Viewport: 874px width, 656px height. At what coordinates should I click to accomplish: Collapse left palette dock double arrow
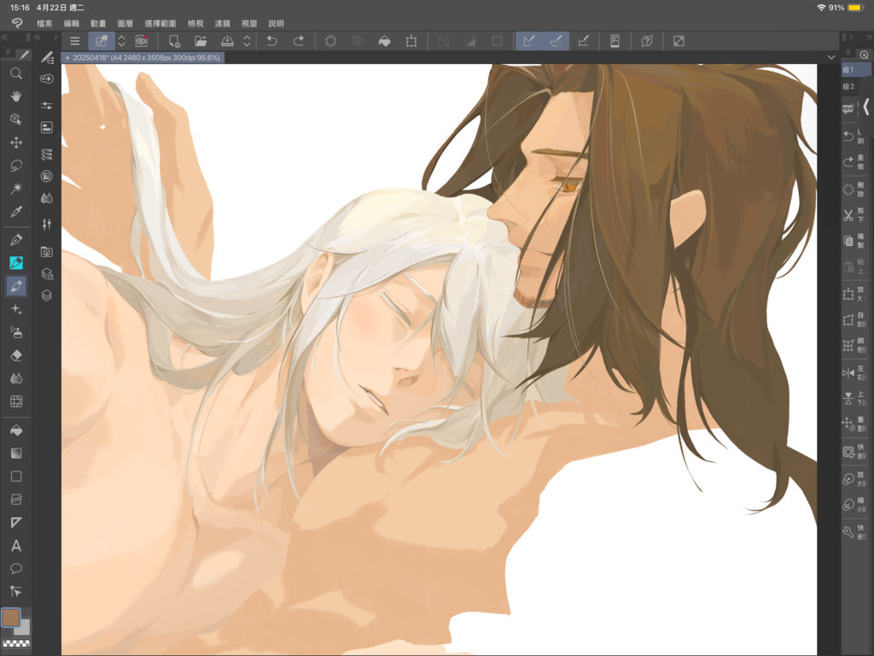point(4,38)
